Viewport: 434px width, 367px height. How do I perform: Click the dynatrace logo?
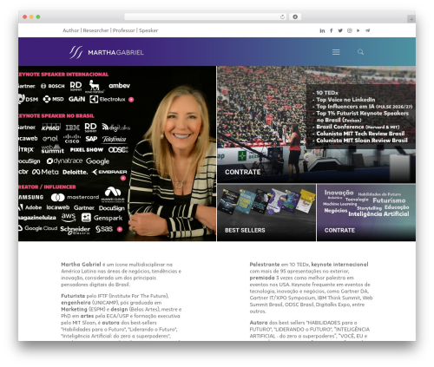tap(64, 161)
